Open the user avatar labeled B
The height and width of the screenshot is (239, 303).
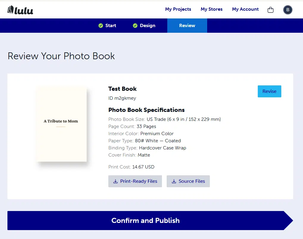[x=288, y=10]
